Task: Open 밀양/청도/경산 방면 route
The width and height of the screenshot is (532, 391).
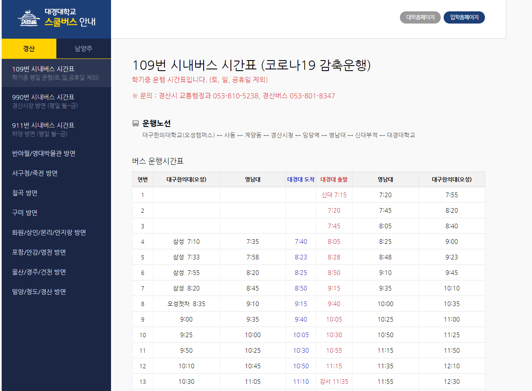Action: pyautogui.click(x=39, y=292)
